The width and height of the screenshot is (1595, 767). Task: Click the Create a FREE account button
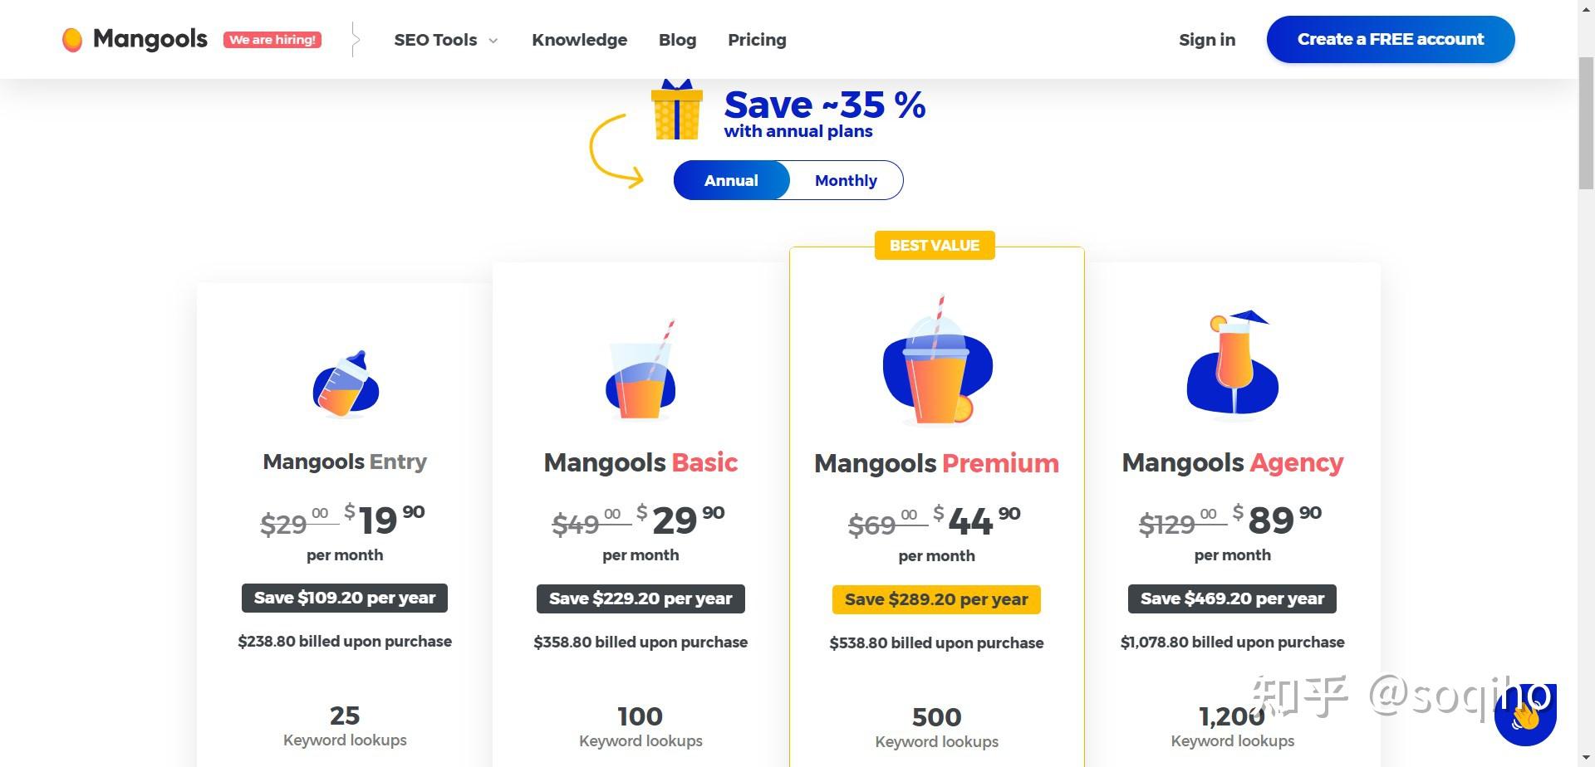(x=1390, y=38)
